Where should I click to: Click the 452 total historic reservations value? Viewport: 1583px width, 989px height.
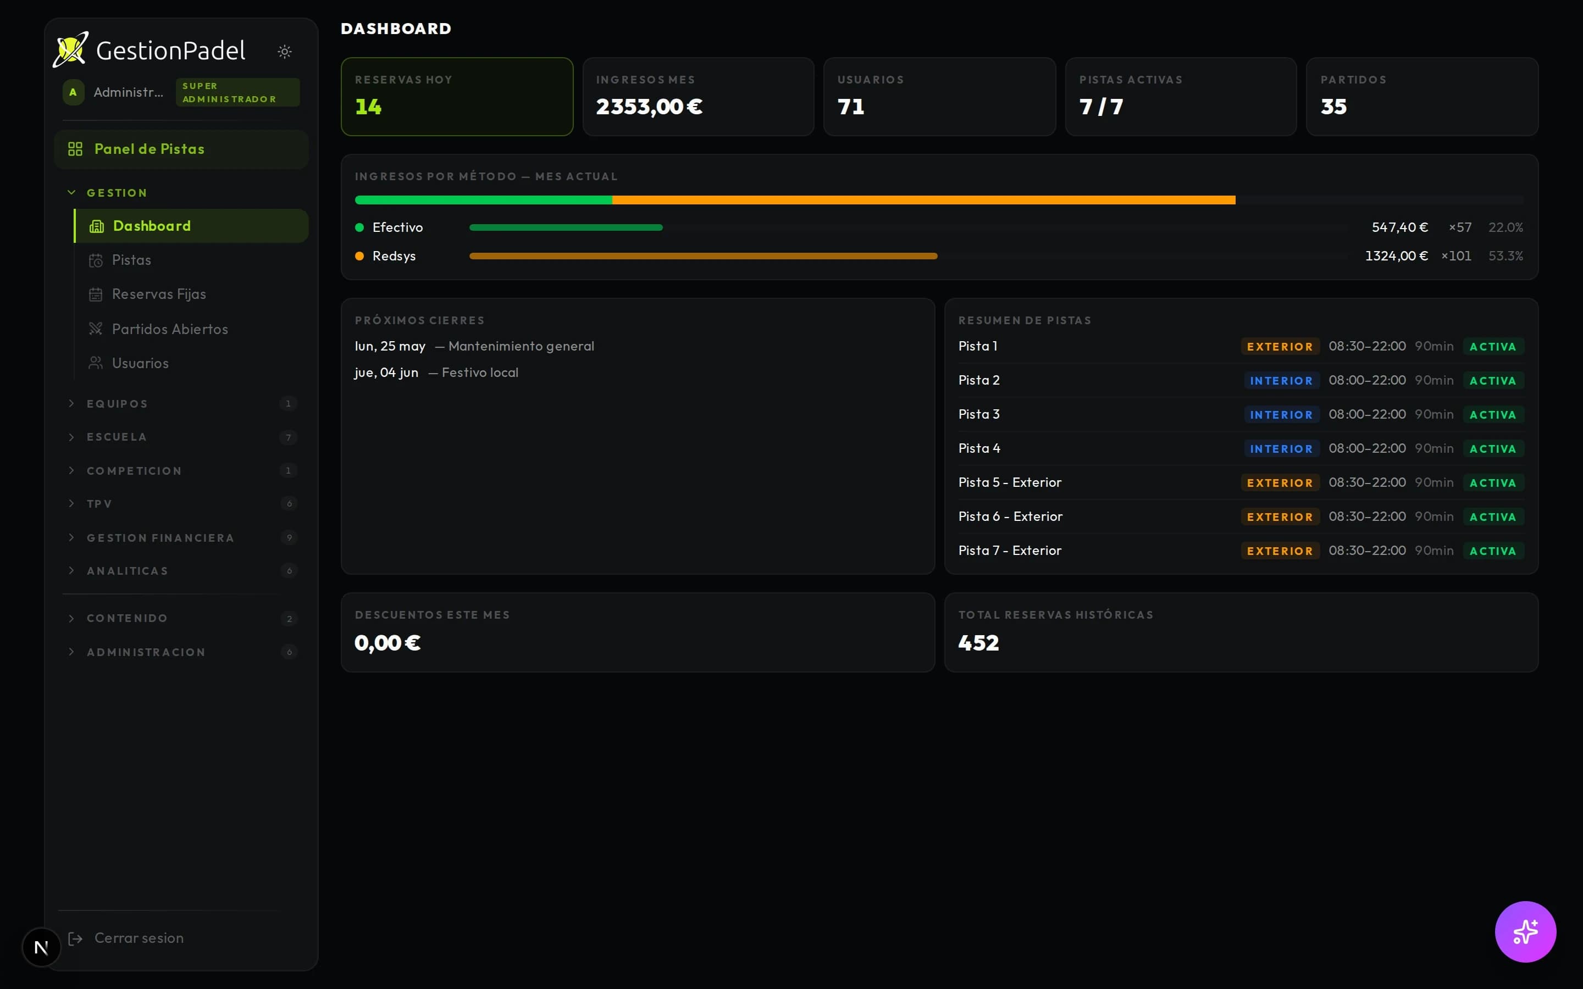click(x=978, y=643)
